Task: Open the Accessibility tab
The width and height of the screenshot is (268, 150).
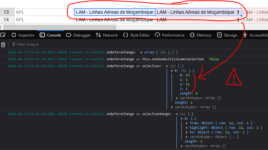Action: tap(255, 35)
